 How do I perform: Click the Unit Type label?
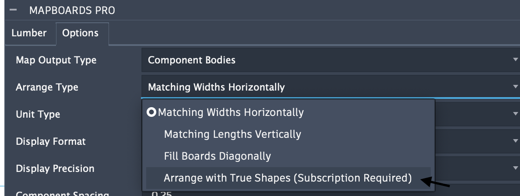click(38, 114)
